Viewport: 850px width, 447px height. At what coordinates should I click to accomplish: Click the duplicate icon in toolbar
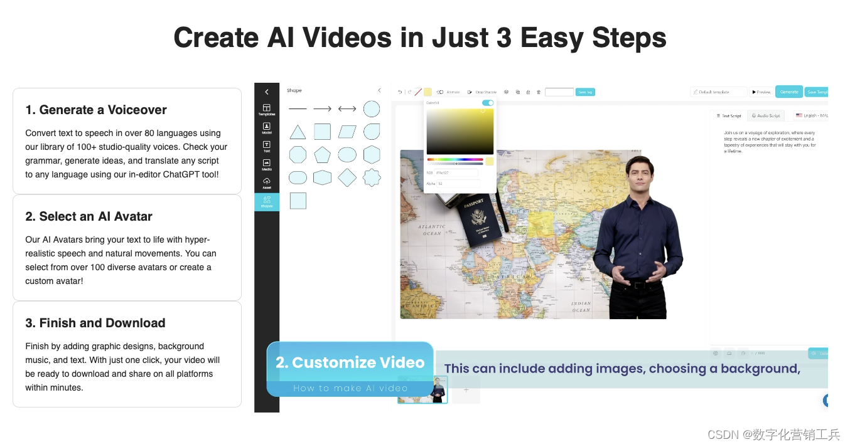click(518, 92)
